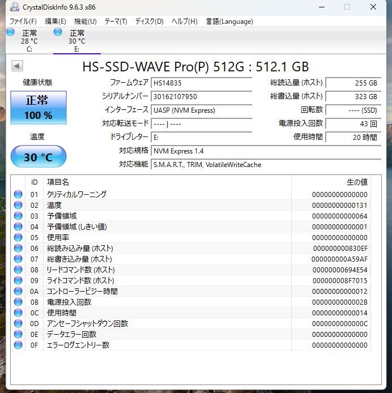Click the CrystalDiskInfo app icon in title bar
This screenshot has height=393, width=392.
tap(15, 7)
